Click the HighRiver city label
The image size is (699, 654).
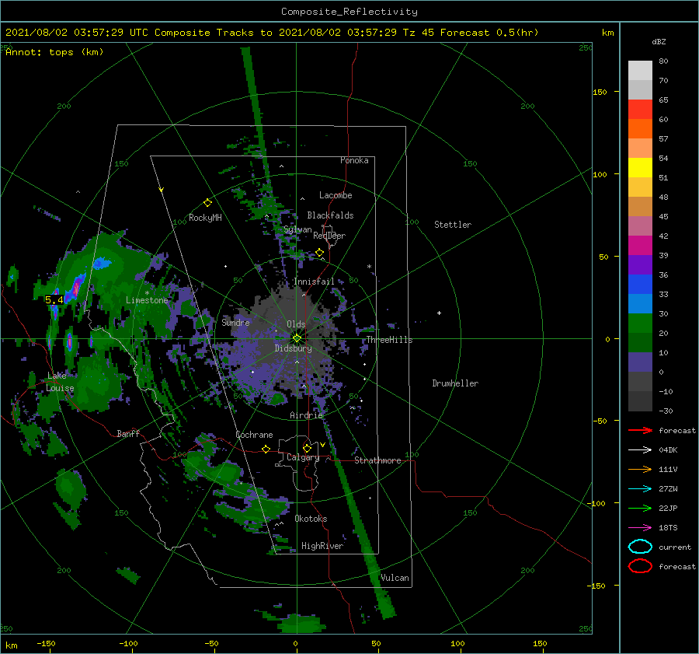coord(322,546)
